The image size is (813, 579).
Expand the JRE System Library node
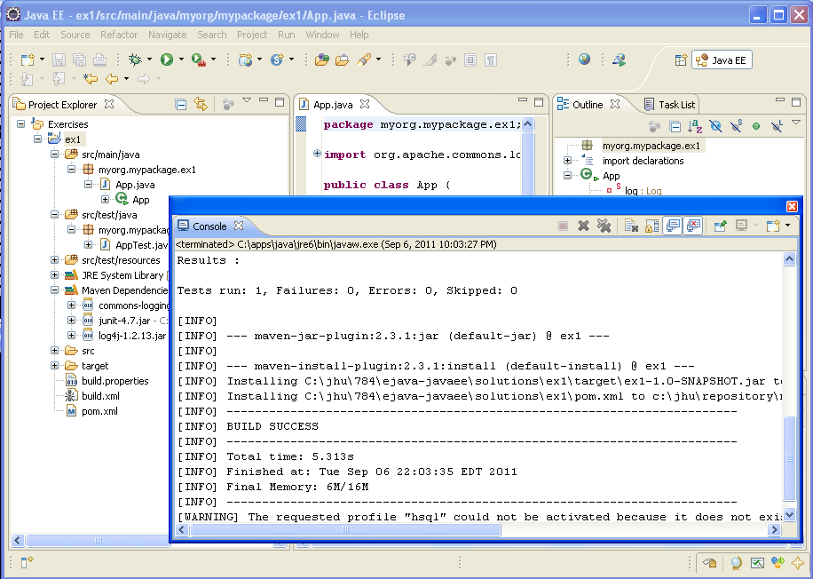pos(54,275)
